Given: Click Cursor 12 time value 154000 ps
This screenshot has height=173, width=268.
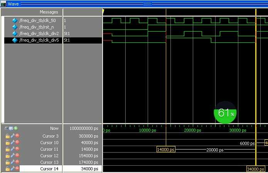Looking at the screenshot, I should tap(89, 156).
